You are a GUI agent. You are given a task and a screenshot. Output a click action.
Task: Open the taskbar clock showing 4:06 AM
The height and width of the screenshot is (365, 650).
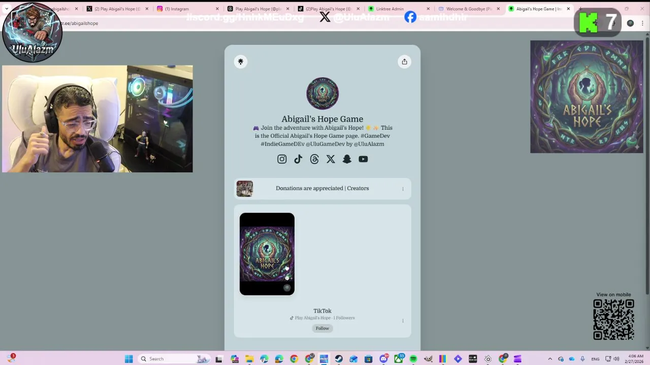[x=635, y=359]
